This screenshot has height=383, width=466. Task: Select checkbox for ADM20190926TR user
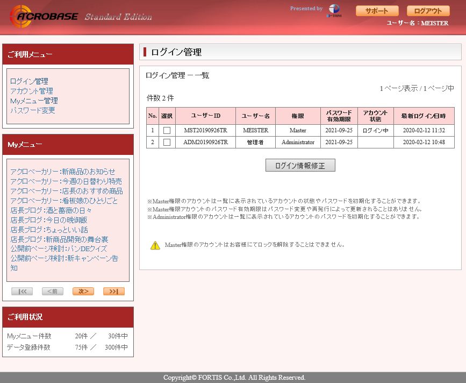click(x=167, y=142)
